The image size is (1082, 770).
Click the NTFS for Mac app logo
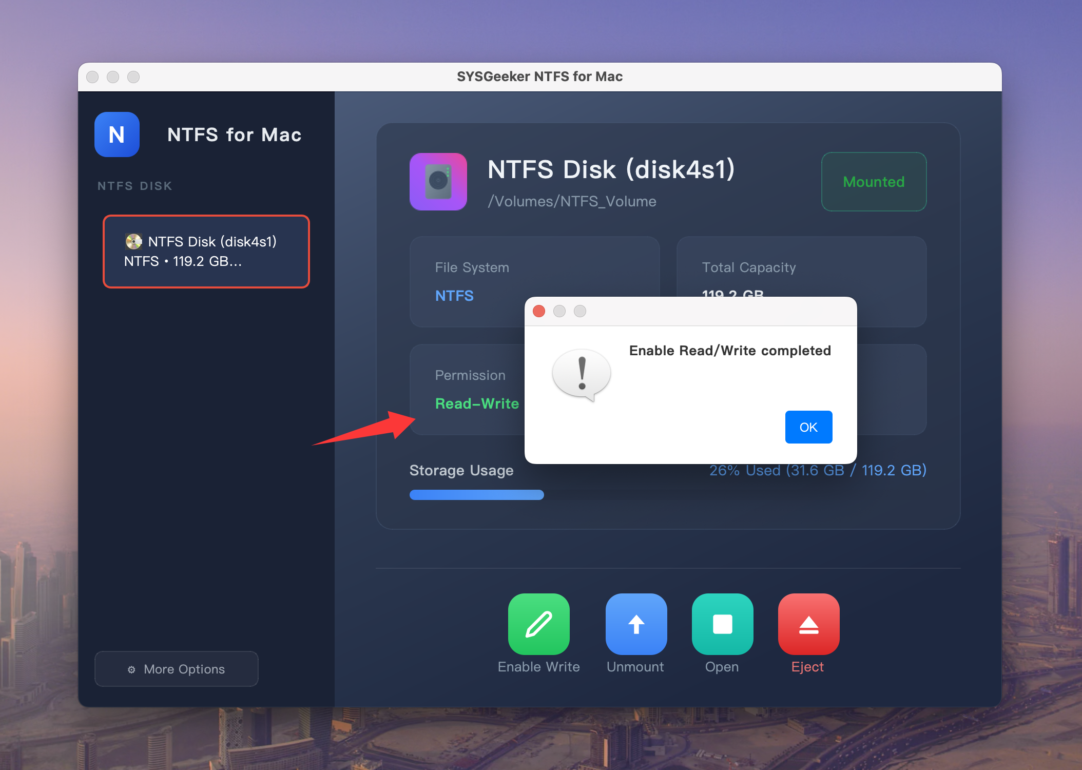(117, 134)
